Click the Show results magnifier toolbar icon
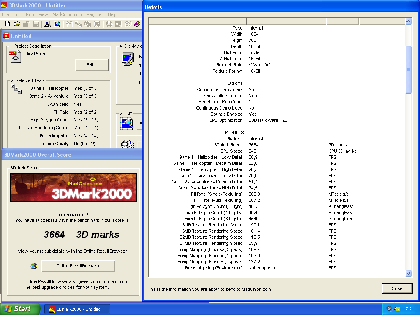Screen dimensions: 420x315 57,24
